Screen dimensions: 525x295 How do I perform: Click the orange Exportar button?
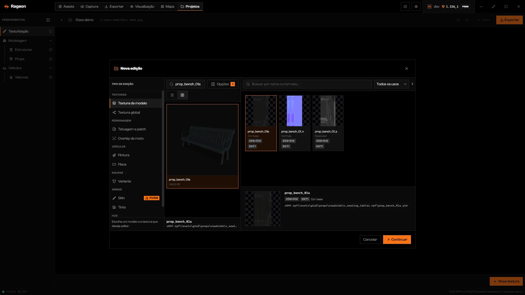(x=509, y=20)
